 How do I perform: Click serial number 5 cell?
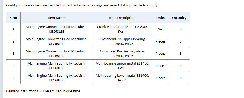tap(13, 78)
